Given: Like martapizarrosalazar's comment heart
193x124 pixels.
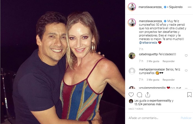Looking at the screenshot, I should 186,70.
